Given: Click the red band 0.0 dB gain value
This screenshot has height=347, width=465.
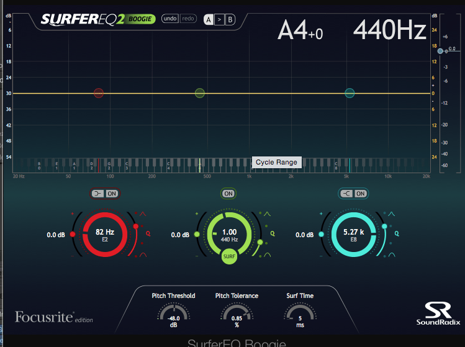Looking at the screenshot, I should (x=56, y=235).
